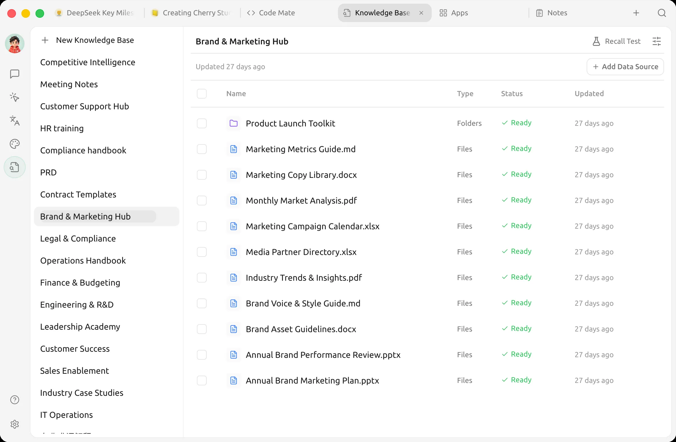Click the Updated column header
Screen dimensions: 676x442
click(589, 94)
